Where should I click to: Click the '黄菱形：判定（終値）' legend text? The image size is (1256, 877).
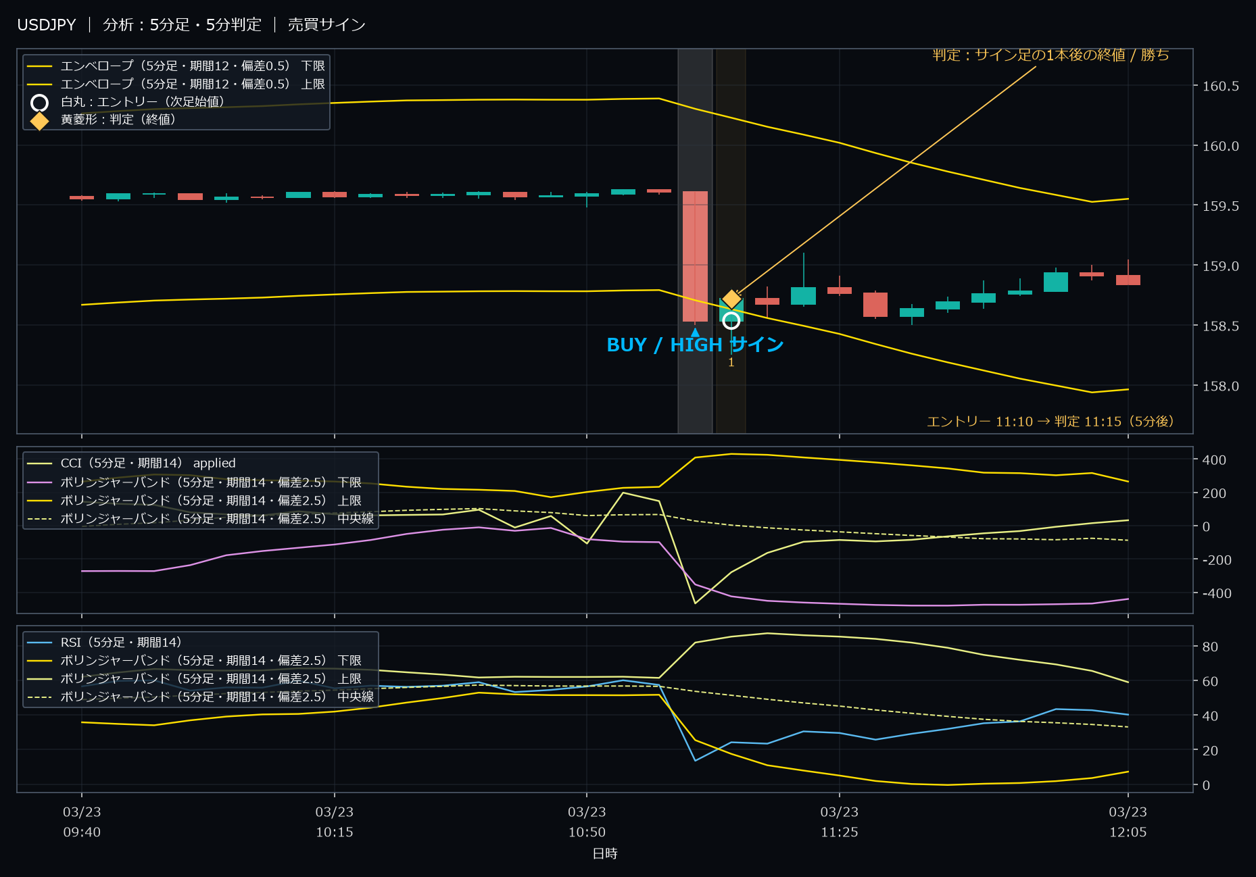(x=118, y=120)
